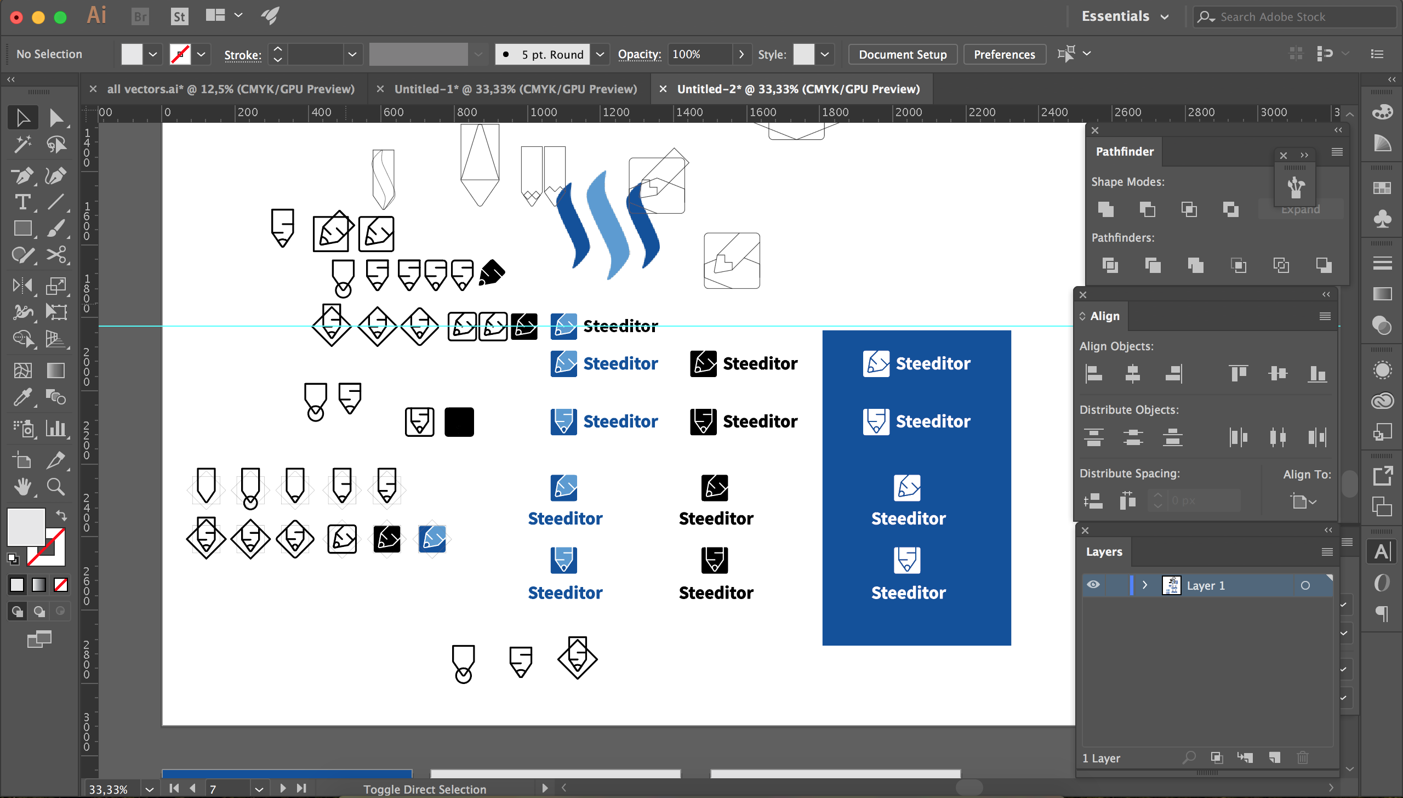Viewport: 1403px width, 798px height.
Task: Click Horizontal Align Center in Align panel
Action: tap(1133, 374)
